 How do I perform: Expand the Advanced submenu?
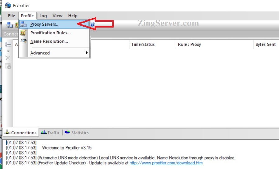point(54,53)
